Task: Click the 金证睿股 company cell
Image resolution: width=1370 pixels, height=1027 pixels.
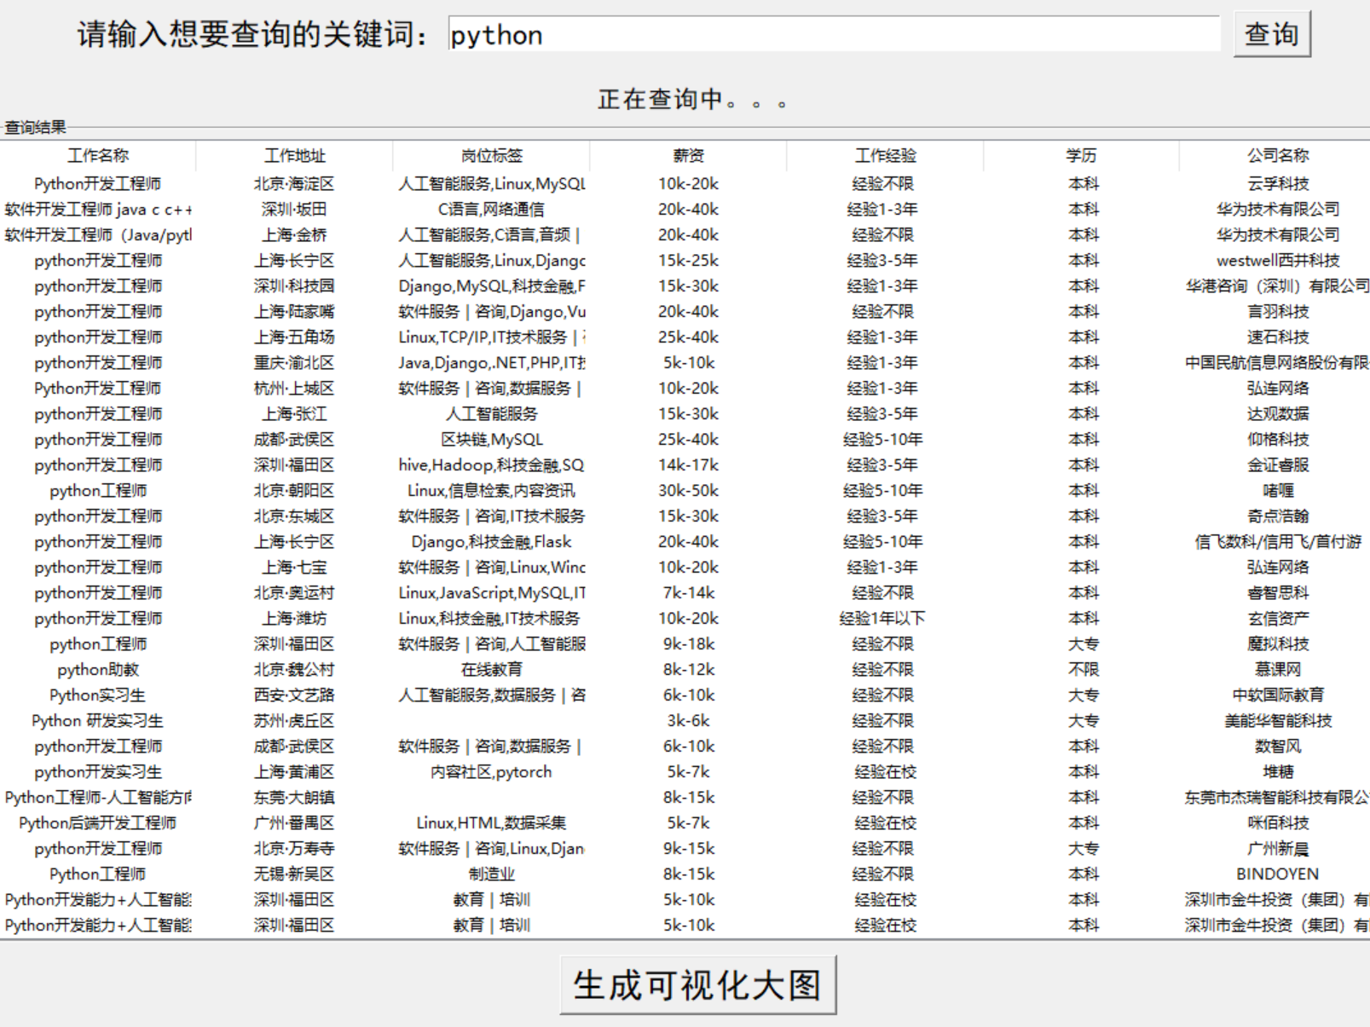Action: [x=1277, y=464]
